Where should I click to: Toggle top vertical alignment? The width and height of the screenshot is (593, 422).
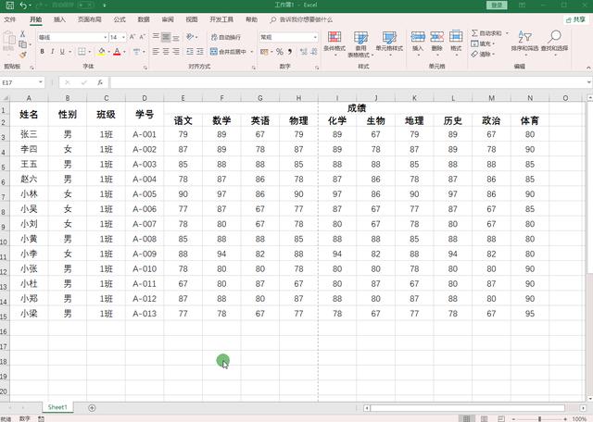(x=156, y=37)
